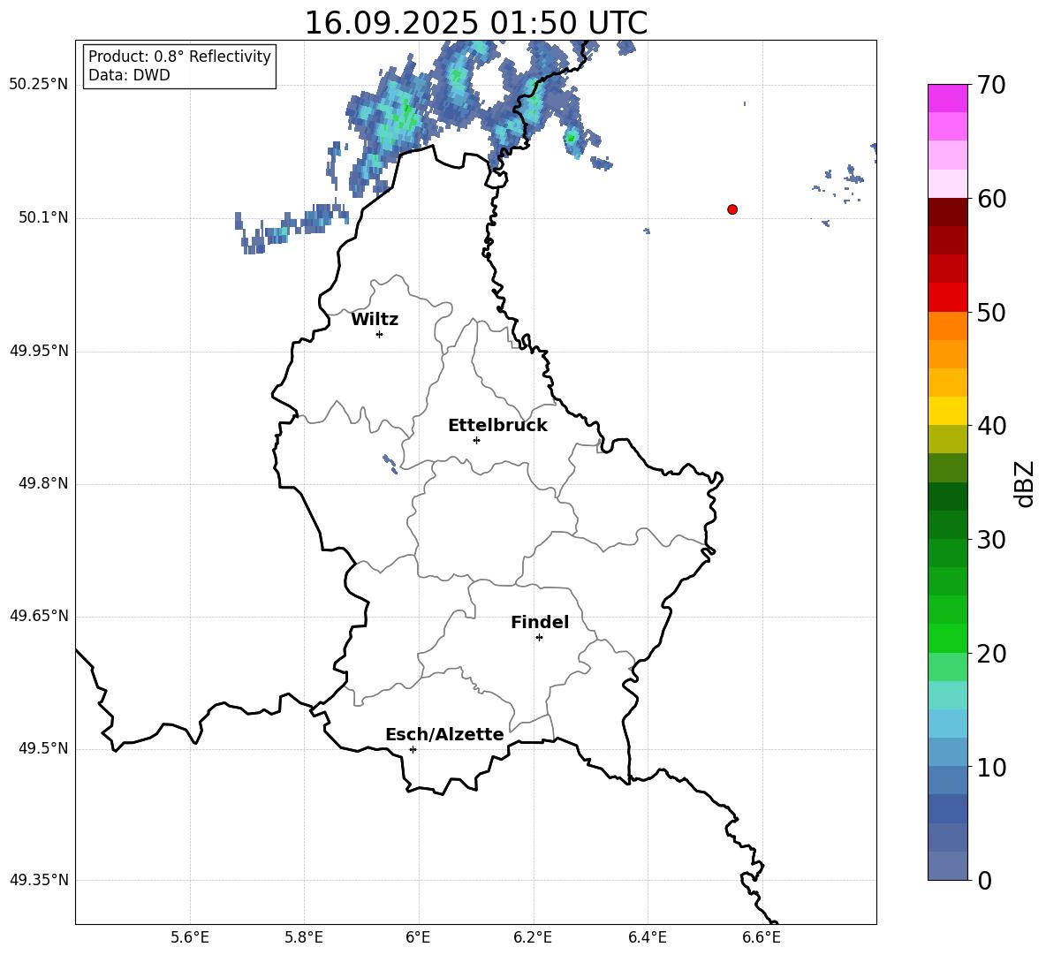This screenshot has height=955, width=1046.
Task: Click the yellow colorbar segment near 40
Action: [x=948, y=411]
